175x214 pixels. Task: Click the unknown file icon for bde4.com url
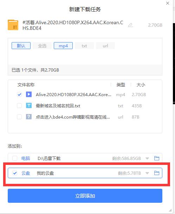point(29,117)
